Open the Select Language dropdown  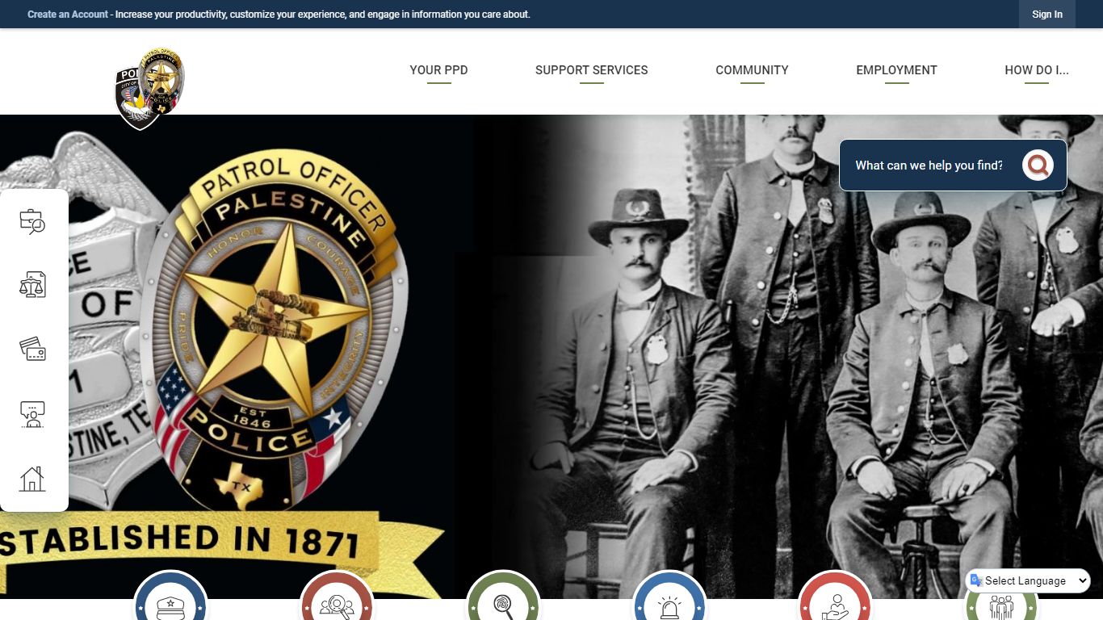[1028, 580]
